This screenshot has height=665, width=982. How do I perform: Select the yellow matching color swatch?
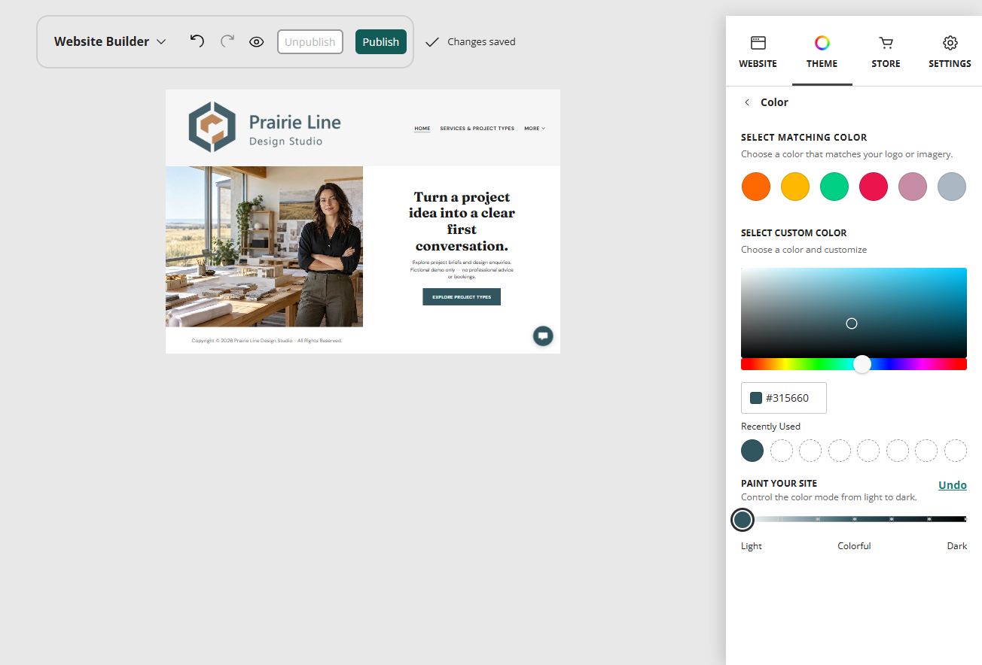tap(795, 187)
